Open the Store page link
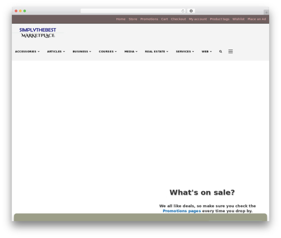This screenshot has width=281, height=238. (x=133, y=19)
